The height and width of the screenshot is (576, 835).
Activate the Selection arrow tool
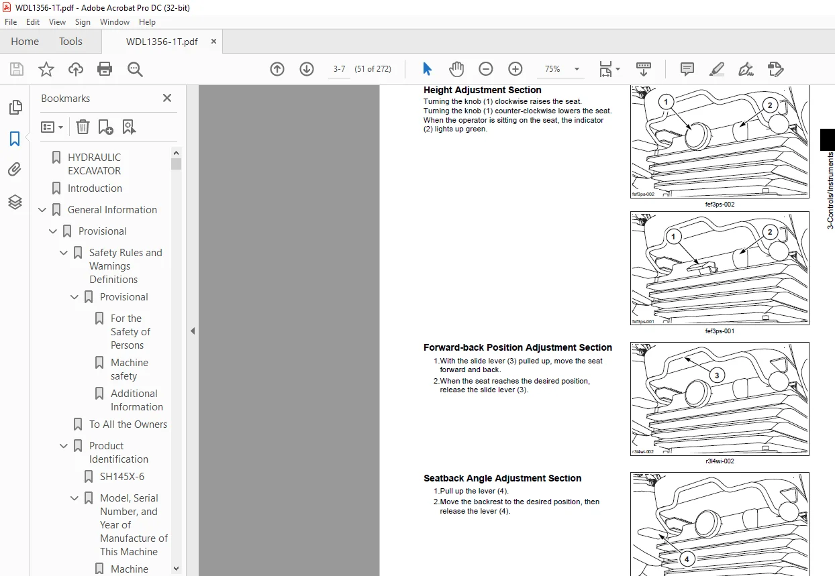pyautogui.click(x=428, y=69)
